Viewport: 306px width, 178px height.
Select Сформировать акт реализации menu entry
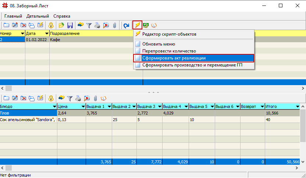pos(174,58)
